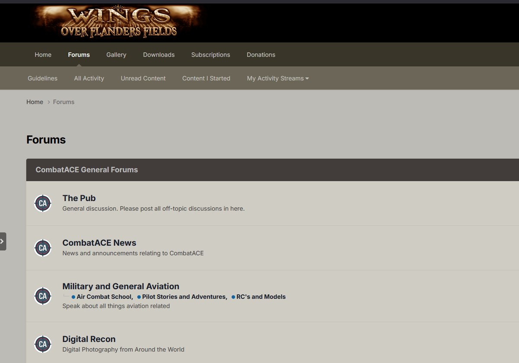This screenshot has height=363, width=519.
Task: Click Military and General Aviation CA icon
Action: click(x=43, y=296)
